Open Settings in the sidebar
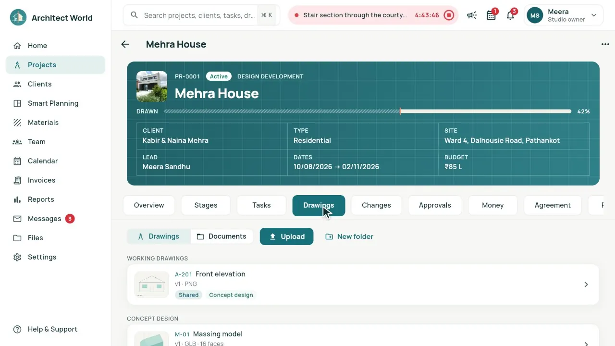 pos(55,257)
